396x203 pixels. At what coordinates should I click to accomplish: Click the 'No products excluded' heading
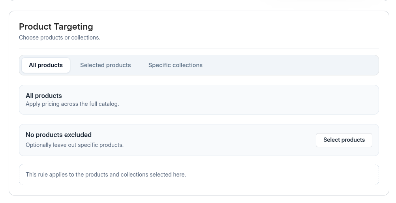[58, 135]
